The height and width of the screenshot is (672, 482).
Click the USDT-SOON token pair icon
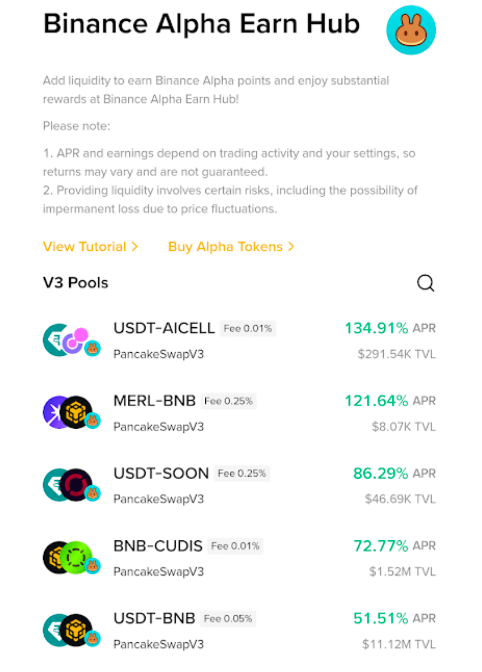pos(71,485)
